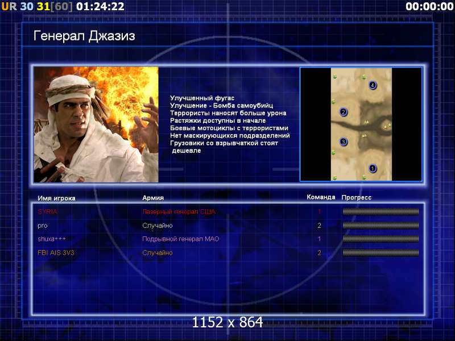Click the Команда column header
The width and height of the screenshot is (455, 341).
click(321, 197)
